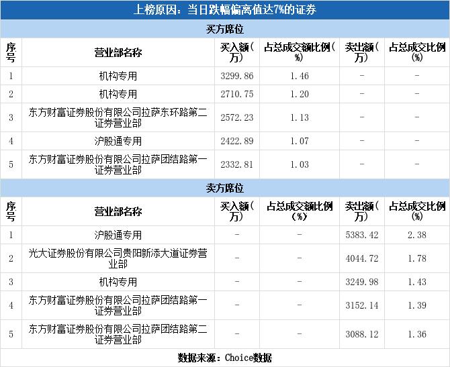Click sell amount 3152.14
Screen dimensions: 450x367
click(x=362, y=306)
